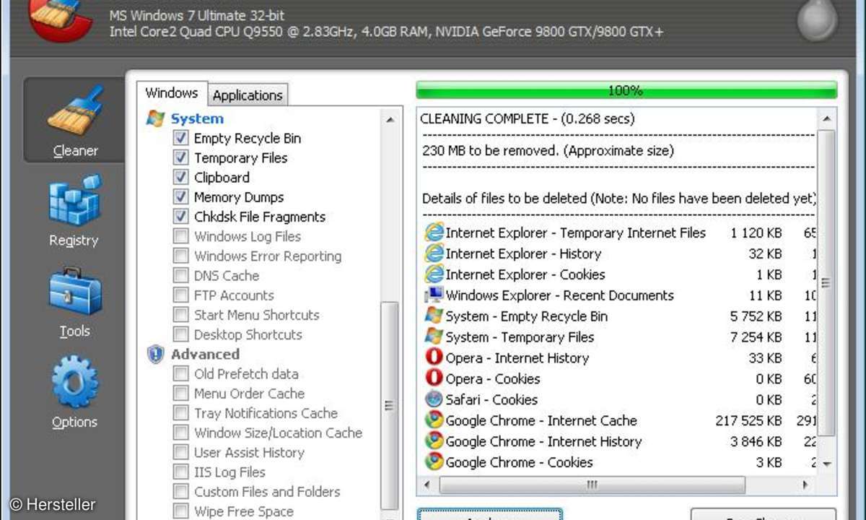Switch to the Applications tab

point(248,95)
